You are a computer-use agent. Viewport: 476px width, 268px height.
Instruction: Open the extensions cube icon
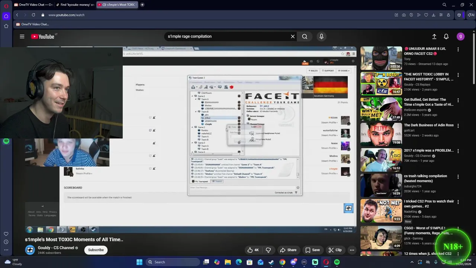point(459,15)
